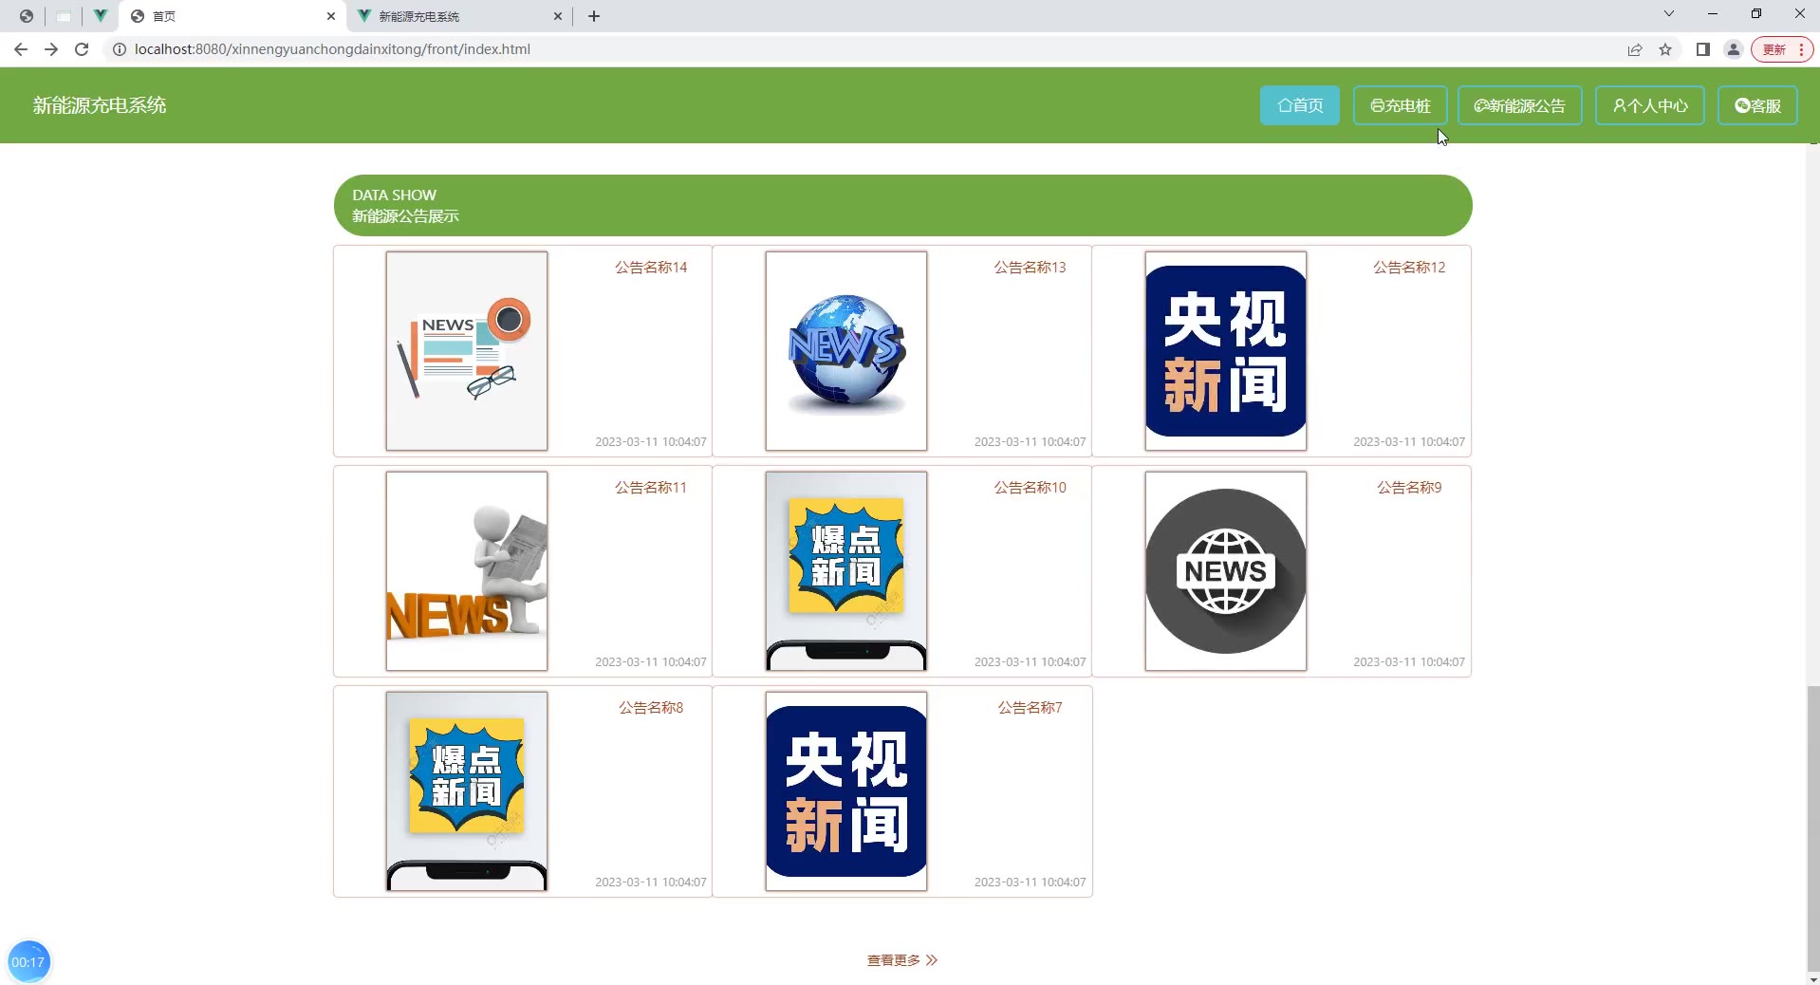
Task: Click the 公告名称8 title text
Action: pyautogui.click(x=651, y=708)
